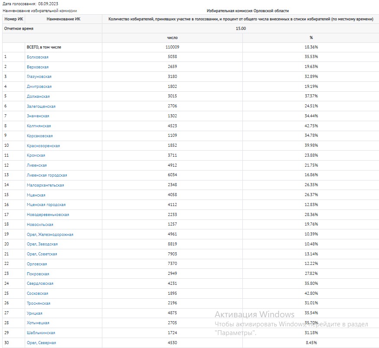Click the report time value 15.00

241,28
